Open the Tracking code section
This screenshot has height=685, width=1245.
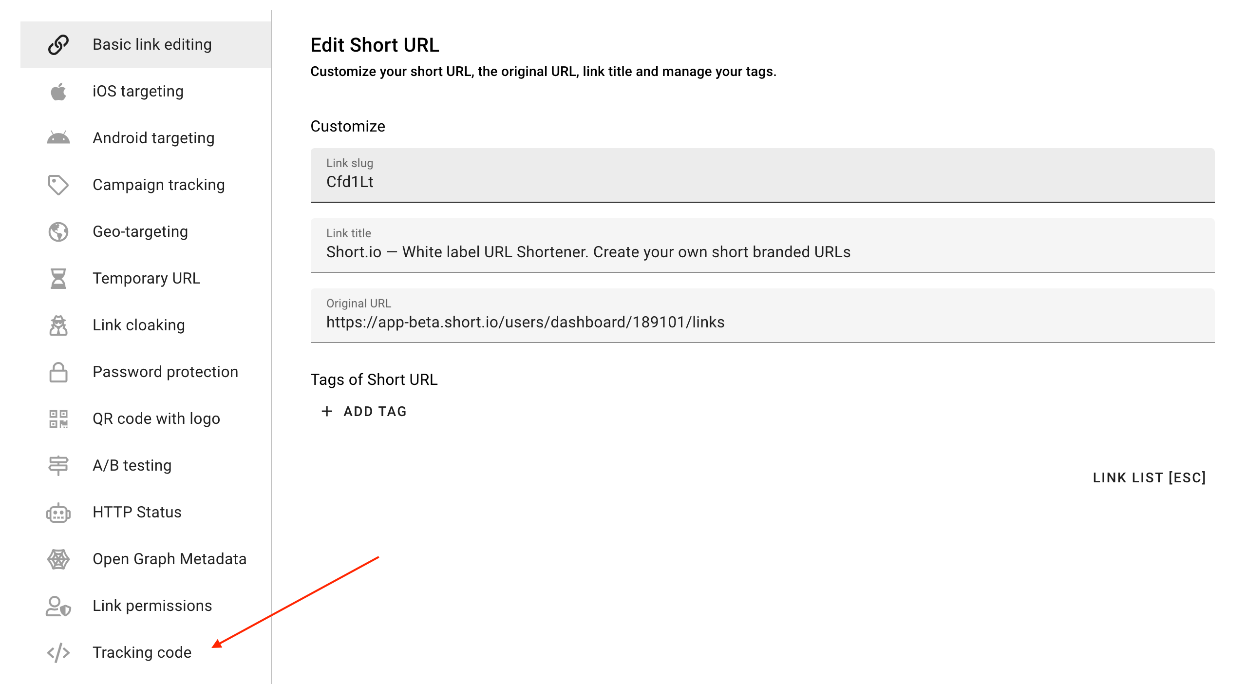(x=142, y=653)
